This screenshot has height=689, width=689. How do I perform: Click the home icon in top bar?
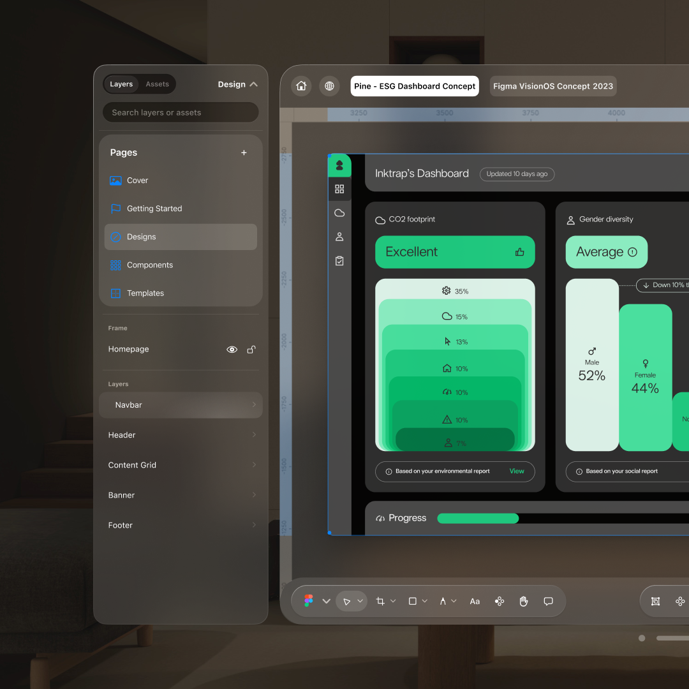(301, 85)
